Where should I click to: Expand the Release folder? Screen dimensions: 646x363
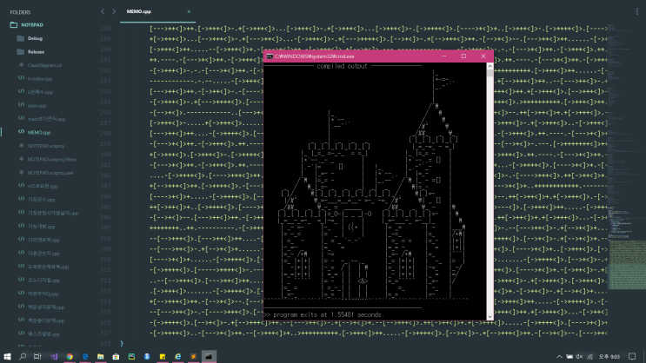[36, 52]
